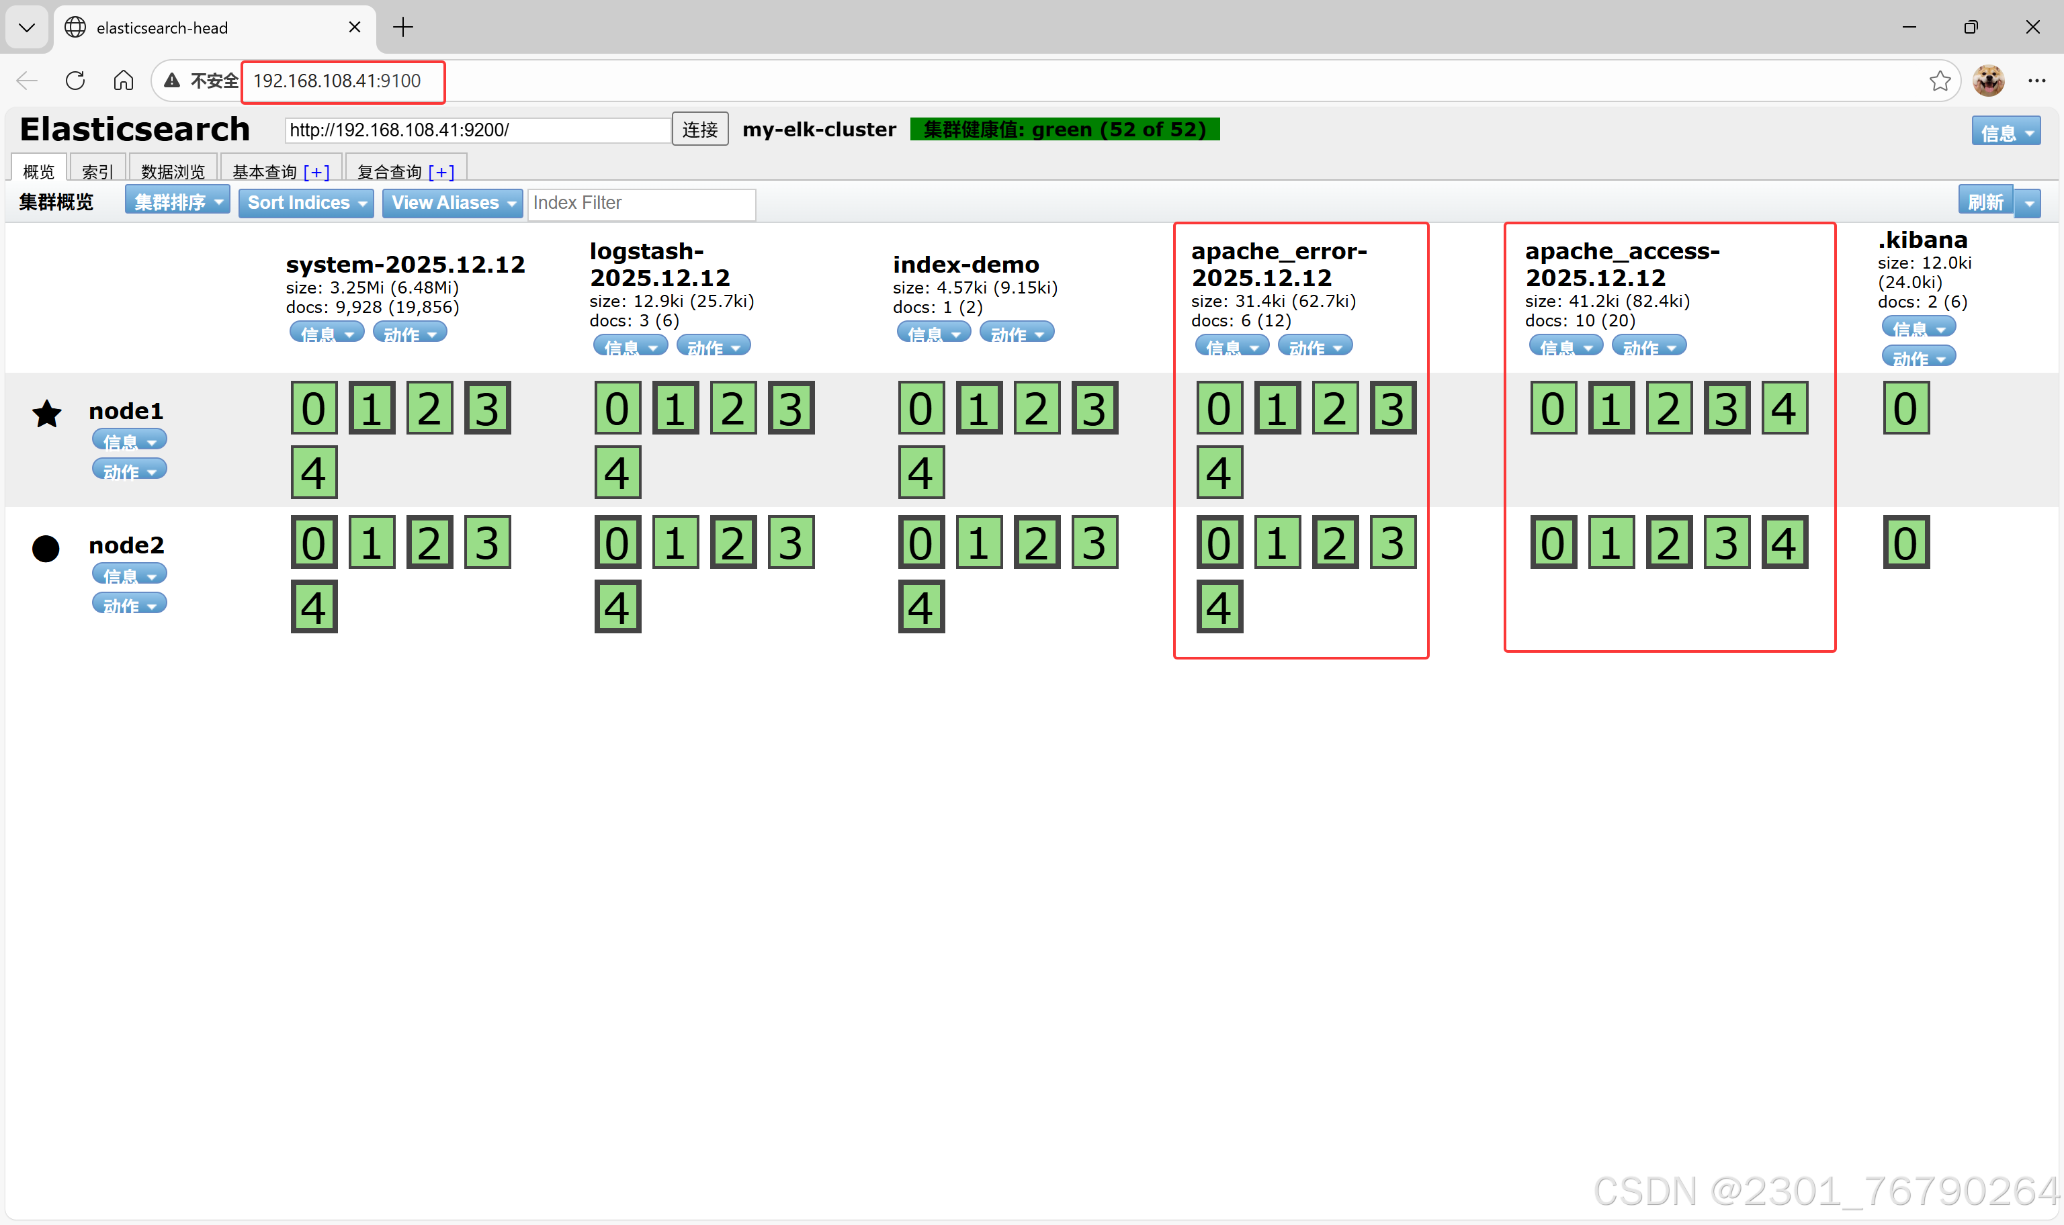Open the Sort Indices dropdown

pos(306,202)
